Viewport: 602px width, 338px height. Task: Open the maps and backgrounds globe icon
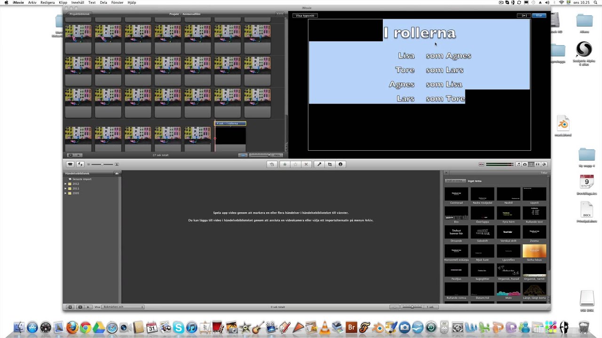pos(544,164)
